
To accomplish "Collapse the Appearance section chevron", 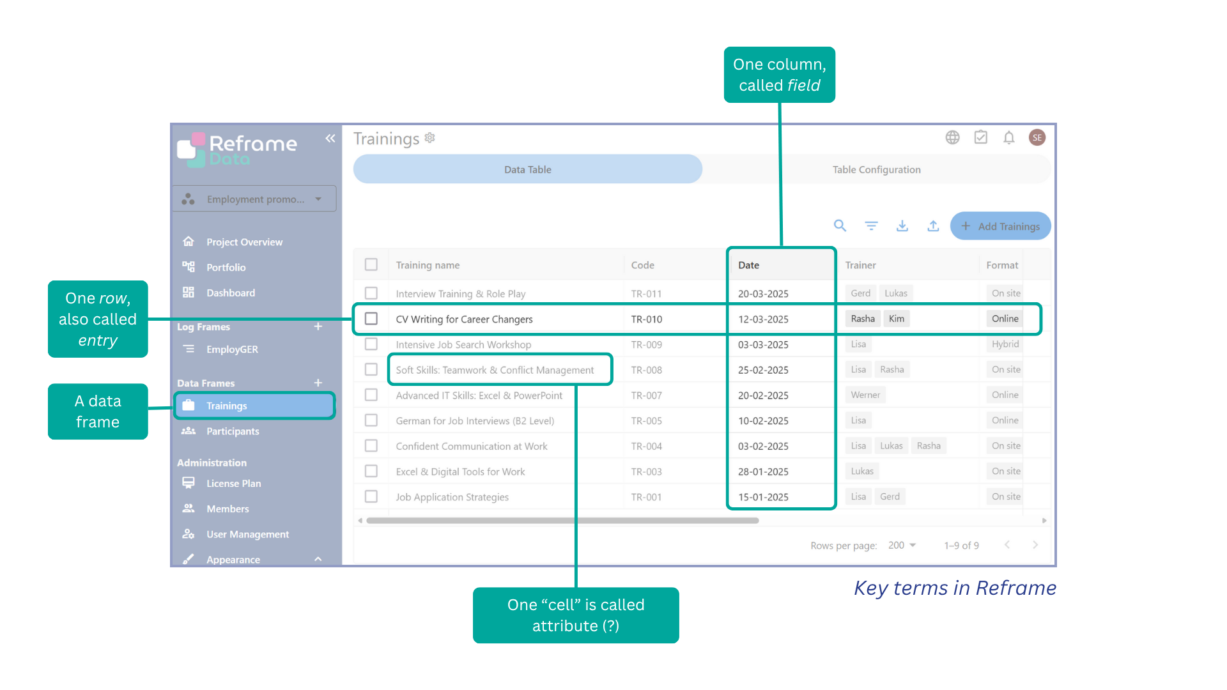I will pos(318,559).
